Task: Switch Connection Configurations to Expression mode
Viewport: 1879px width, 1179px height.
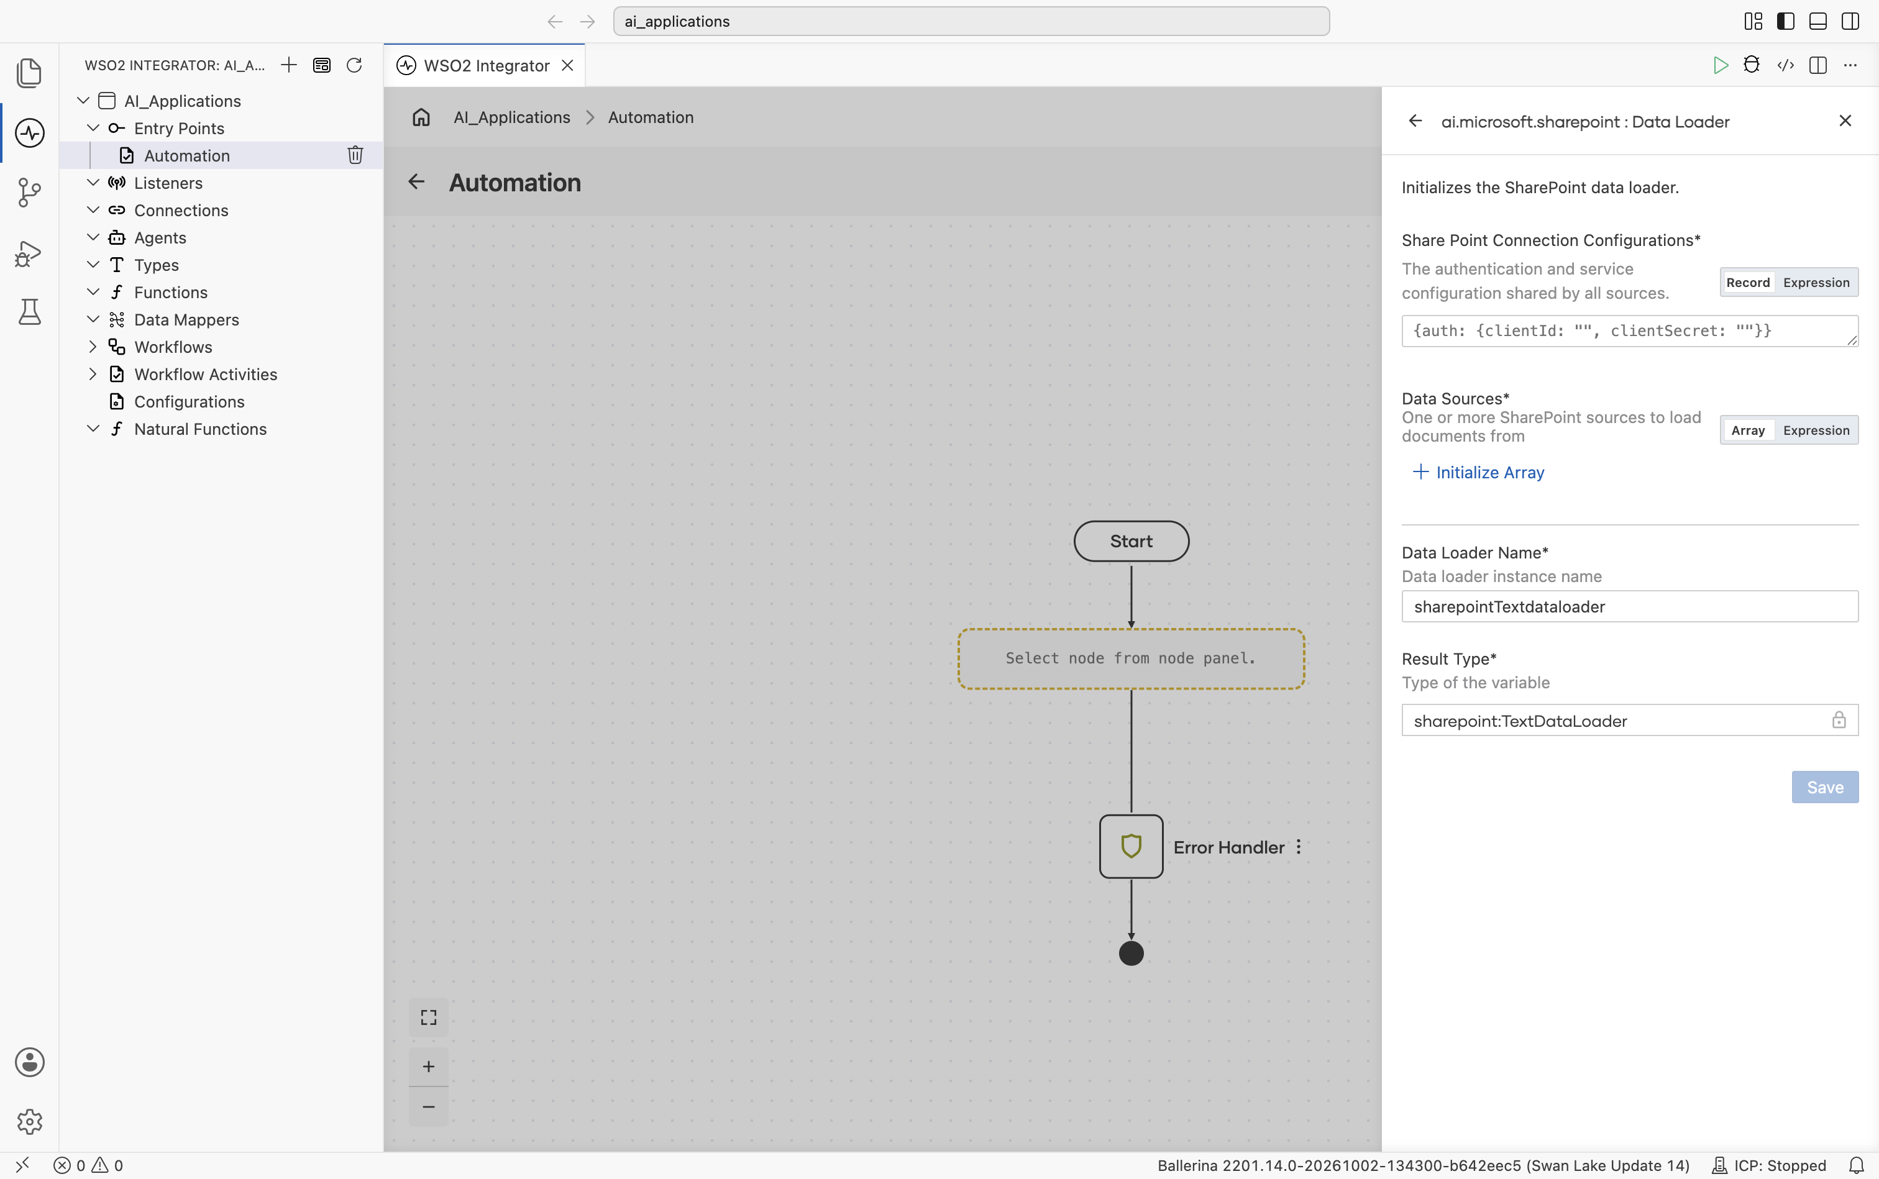Action: pos(1816,282)
